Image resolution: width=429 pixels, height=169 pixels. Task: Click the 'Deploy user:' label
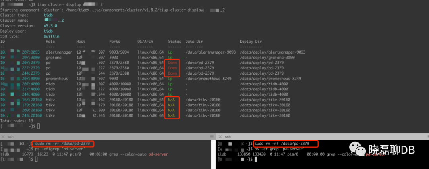point(14,31)
